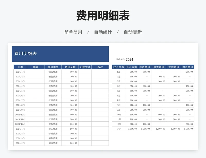Click the 记账凭证 column header
The width and height of the screenshot is (206, 158).
(x=85, y=67)
